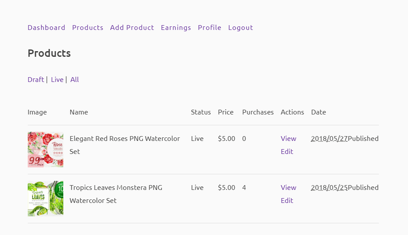The width and height of the screenshot is (408, 235).
Task: Edit the Elegant Red Roses product
Action: (287, 151)
